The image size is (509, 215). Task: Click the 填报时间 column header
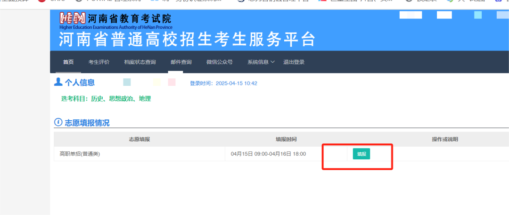[286, 140]
